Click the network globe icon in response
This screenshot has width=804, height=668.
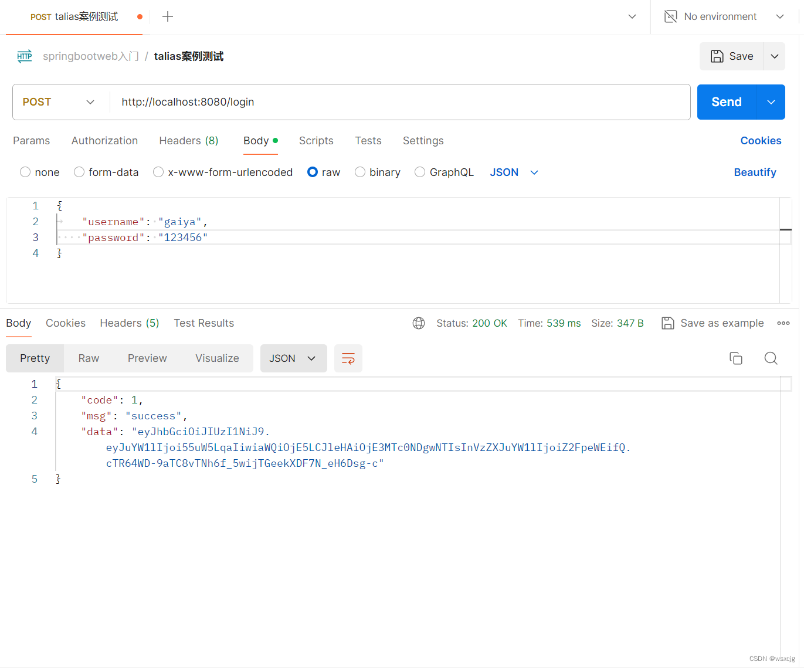pos(419,323)
